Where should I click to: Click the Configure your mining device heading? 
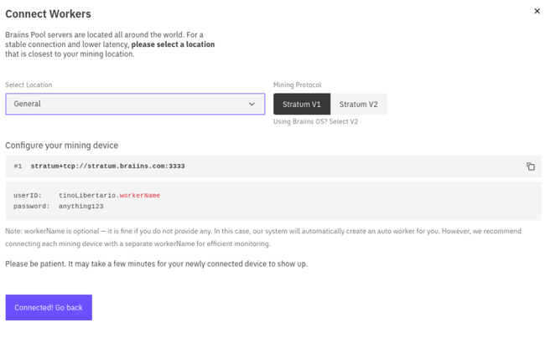tap(61, 146)
